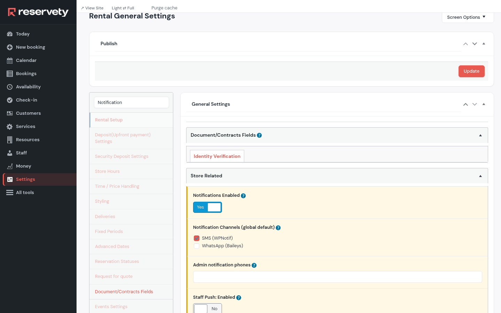Viewport: 501px width, 313px height.
Task: Collapse the Publish panel with triangle toggle
Action: 484,43
